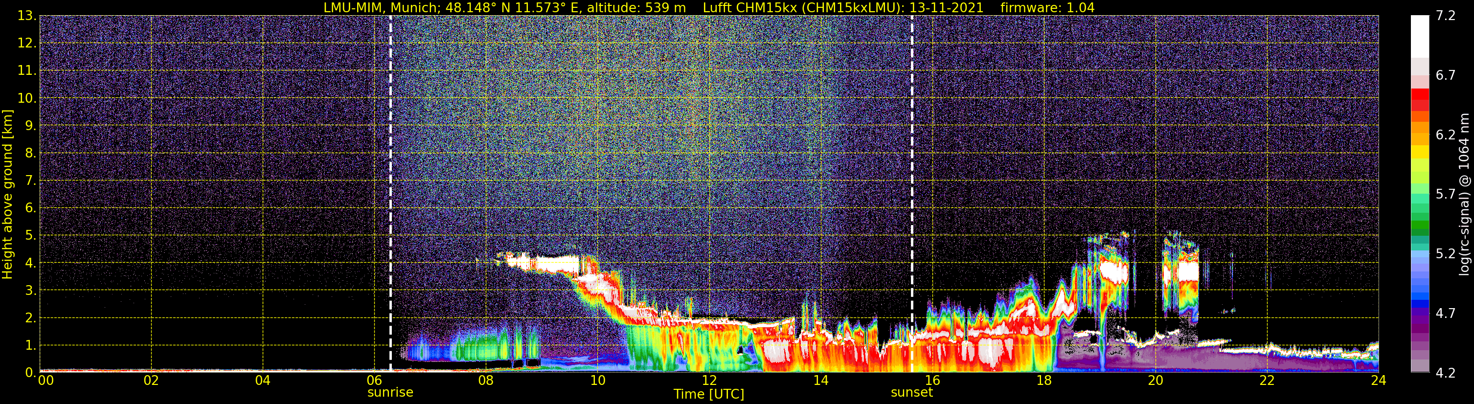Click the colorbar label 'log(rc-signal) @ 1064 nm'
Image resolution: width=1474 pixels, height=404 pixels.
1464,195
